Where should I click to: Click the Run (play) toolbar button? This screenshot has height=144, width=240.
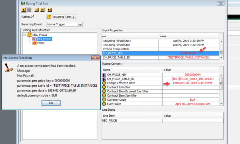(24, 10)
